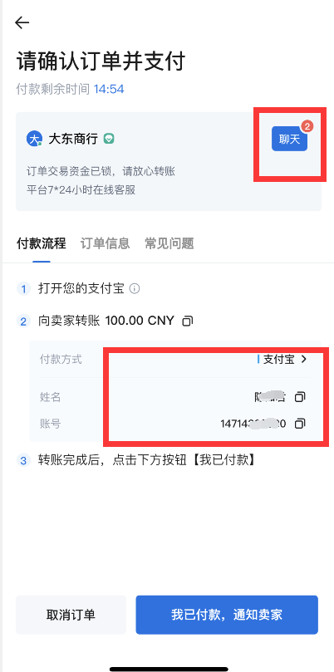The image size is (334, 672).
Task: Confirm payment via 我已付款，通知卖家
Action: click(227, 615)
